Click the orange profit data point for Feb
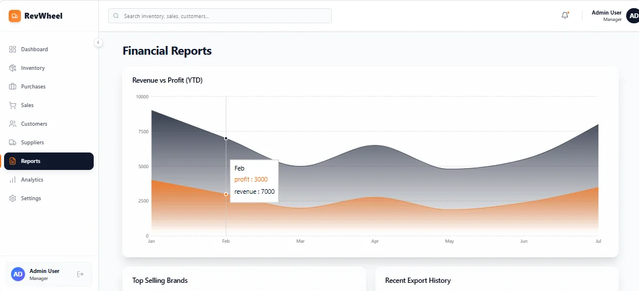 point(226,194)
